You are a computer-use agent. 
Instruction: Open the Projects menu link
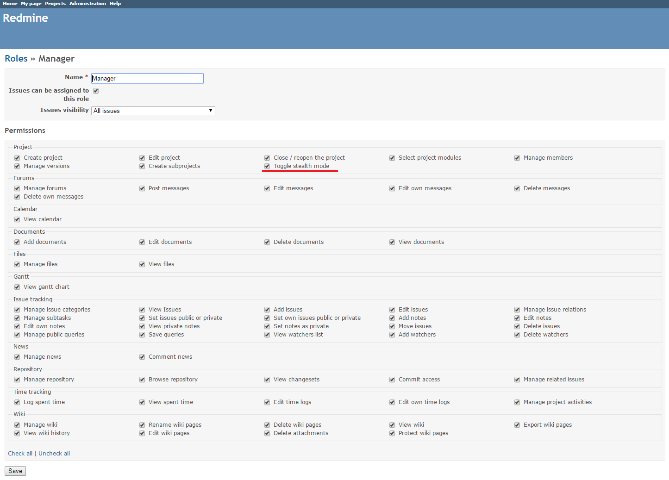[55, 3]
